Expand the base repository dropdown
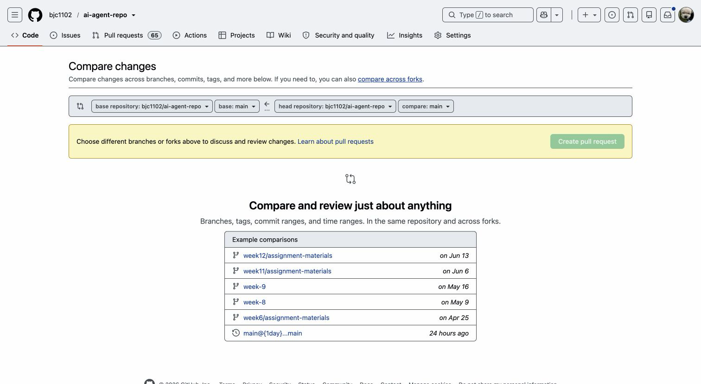This screenshot has width=701, height=384. tap(152, 106)
